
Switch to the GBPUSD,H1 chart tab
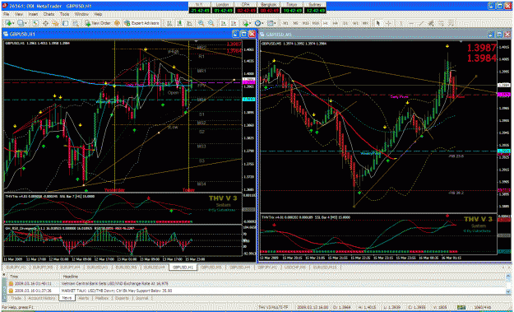(x=183, y=268)
